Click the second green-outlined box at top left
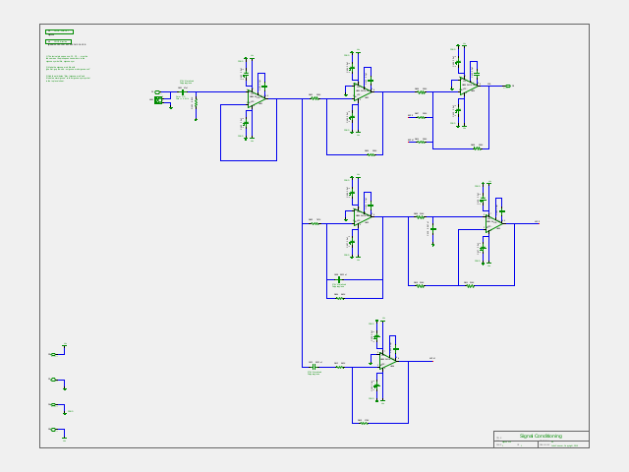This screenshot has height=472, width=629. point(59,41)
